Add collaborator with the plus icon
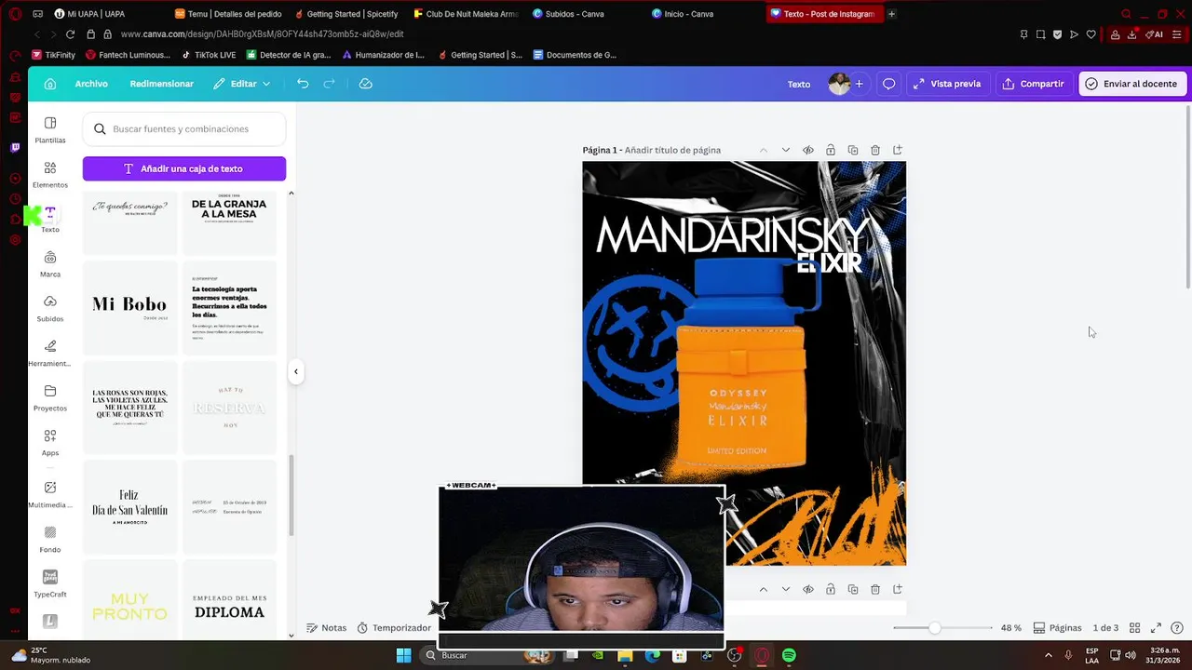Screen dimensions: 1192x670 (860, 84)
